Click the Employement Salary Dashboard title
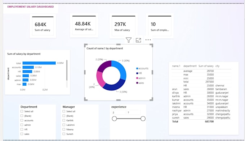 31,7
